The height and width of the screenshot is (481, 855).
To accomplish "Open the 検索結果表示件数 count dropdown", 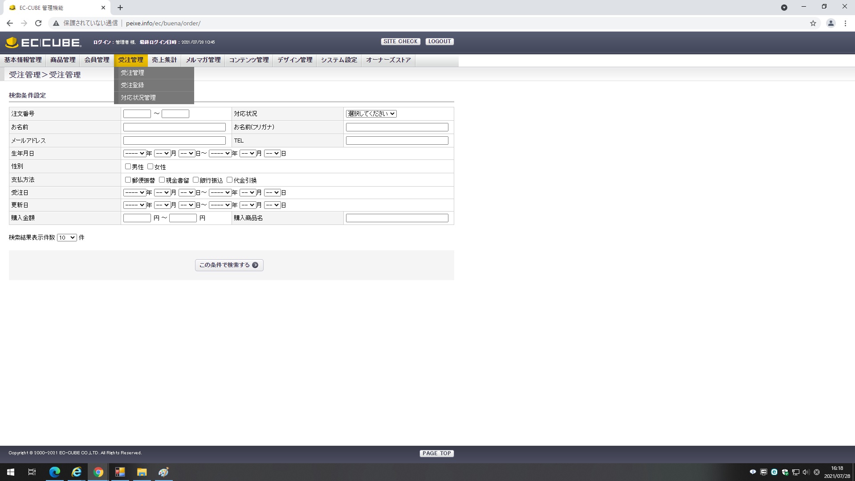I will pos(67,238).
